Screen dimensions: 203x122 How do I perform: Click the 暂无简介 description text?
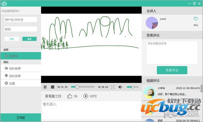point(50,104)
